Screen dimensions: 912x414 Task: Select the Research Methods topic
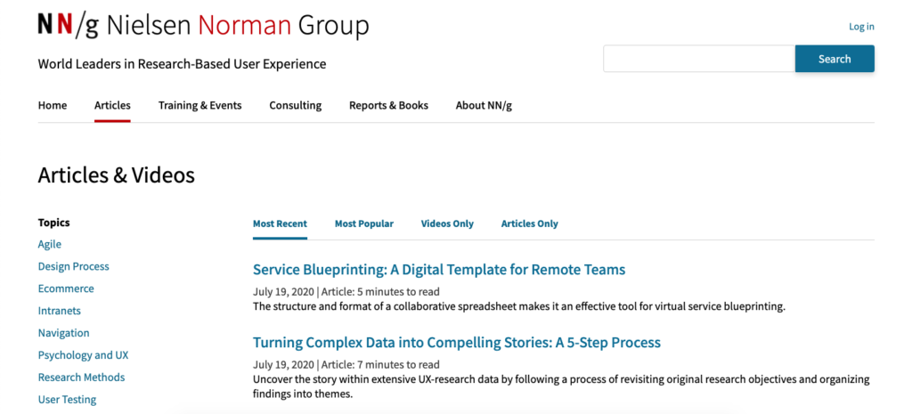coord(81,377)
